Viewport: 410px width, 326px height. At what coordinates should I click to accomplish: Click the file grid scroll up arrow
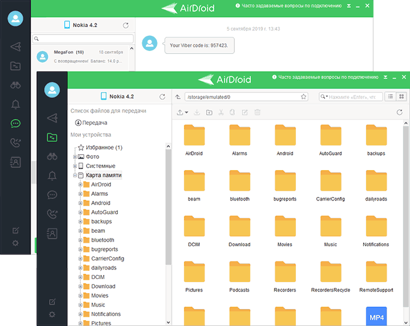pos(406,123)
